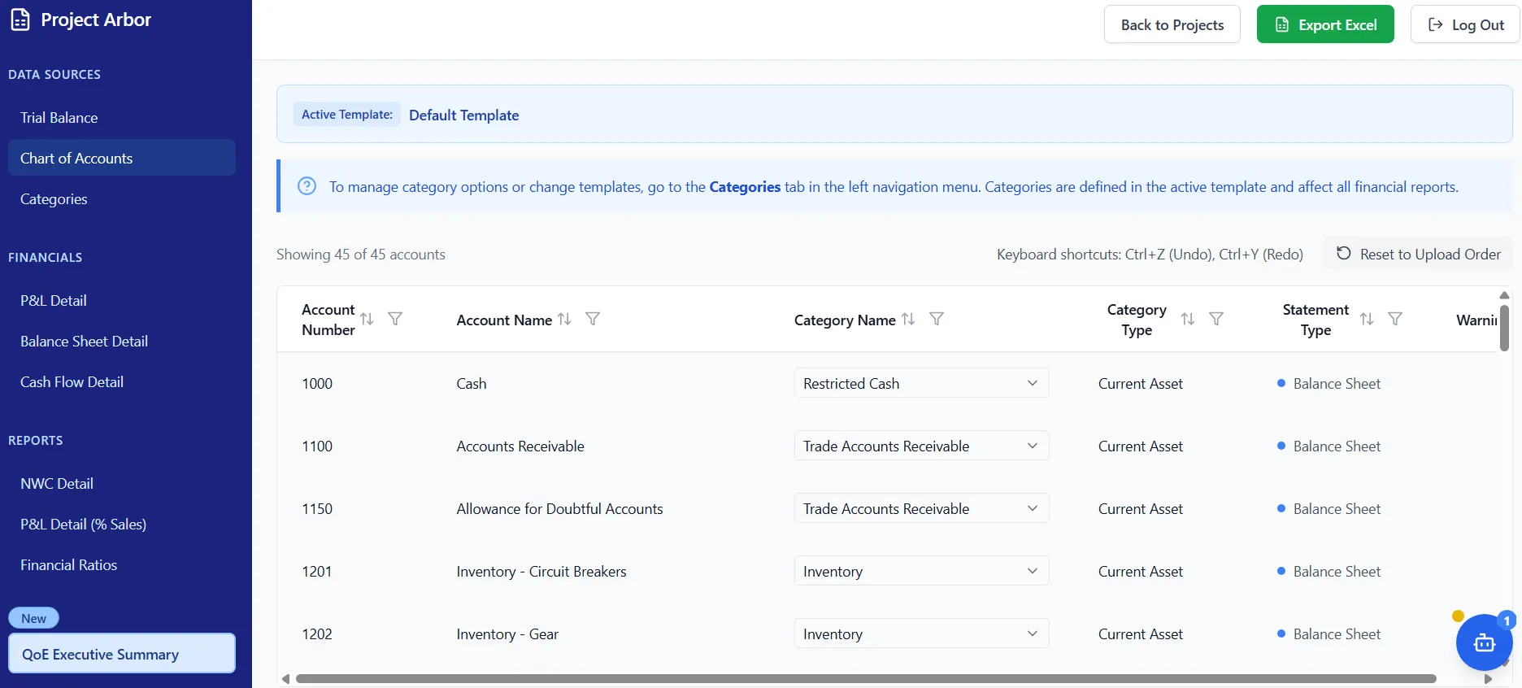Open Inventory dropdown for Circuit Breakers row

pos(920,571)
